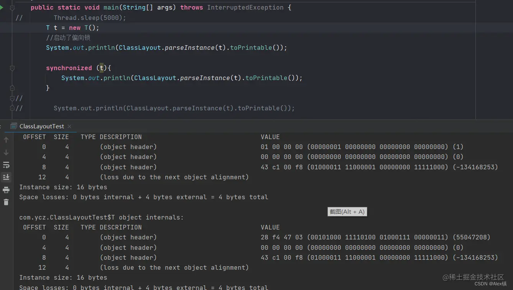This screenshot has height=290, width=513.
Task: Close the ClassLayoutTest run tab
Action: click(69, 126)
